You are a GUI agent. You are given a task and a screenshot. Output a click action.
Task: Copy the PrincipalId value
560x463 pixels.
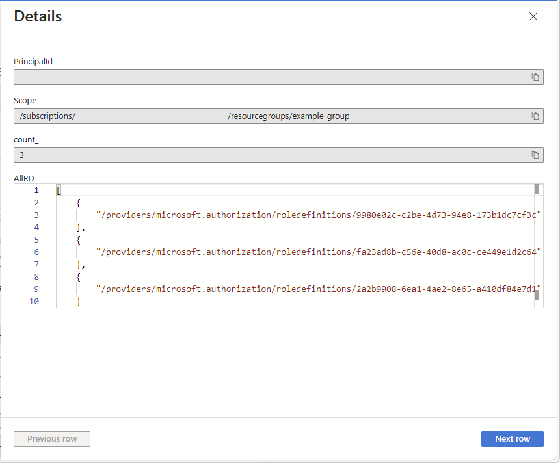[535, 77]
